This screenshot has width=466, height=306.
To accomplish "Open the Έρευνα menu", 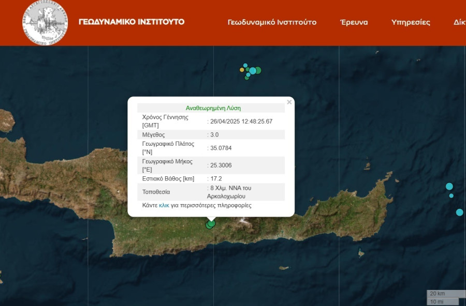I will (x=354, y=22).
